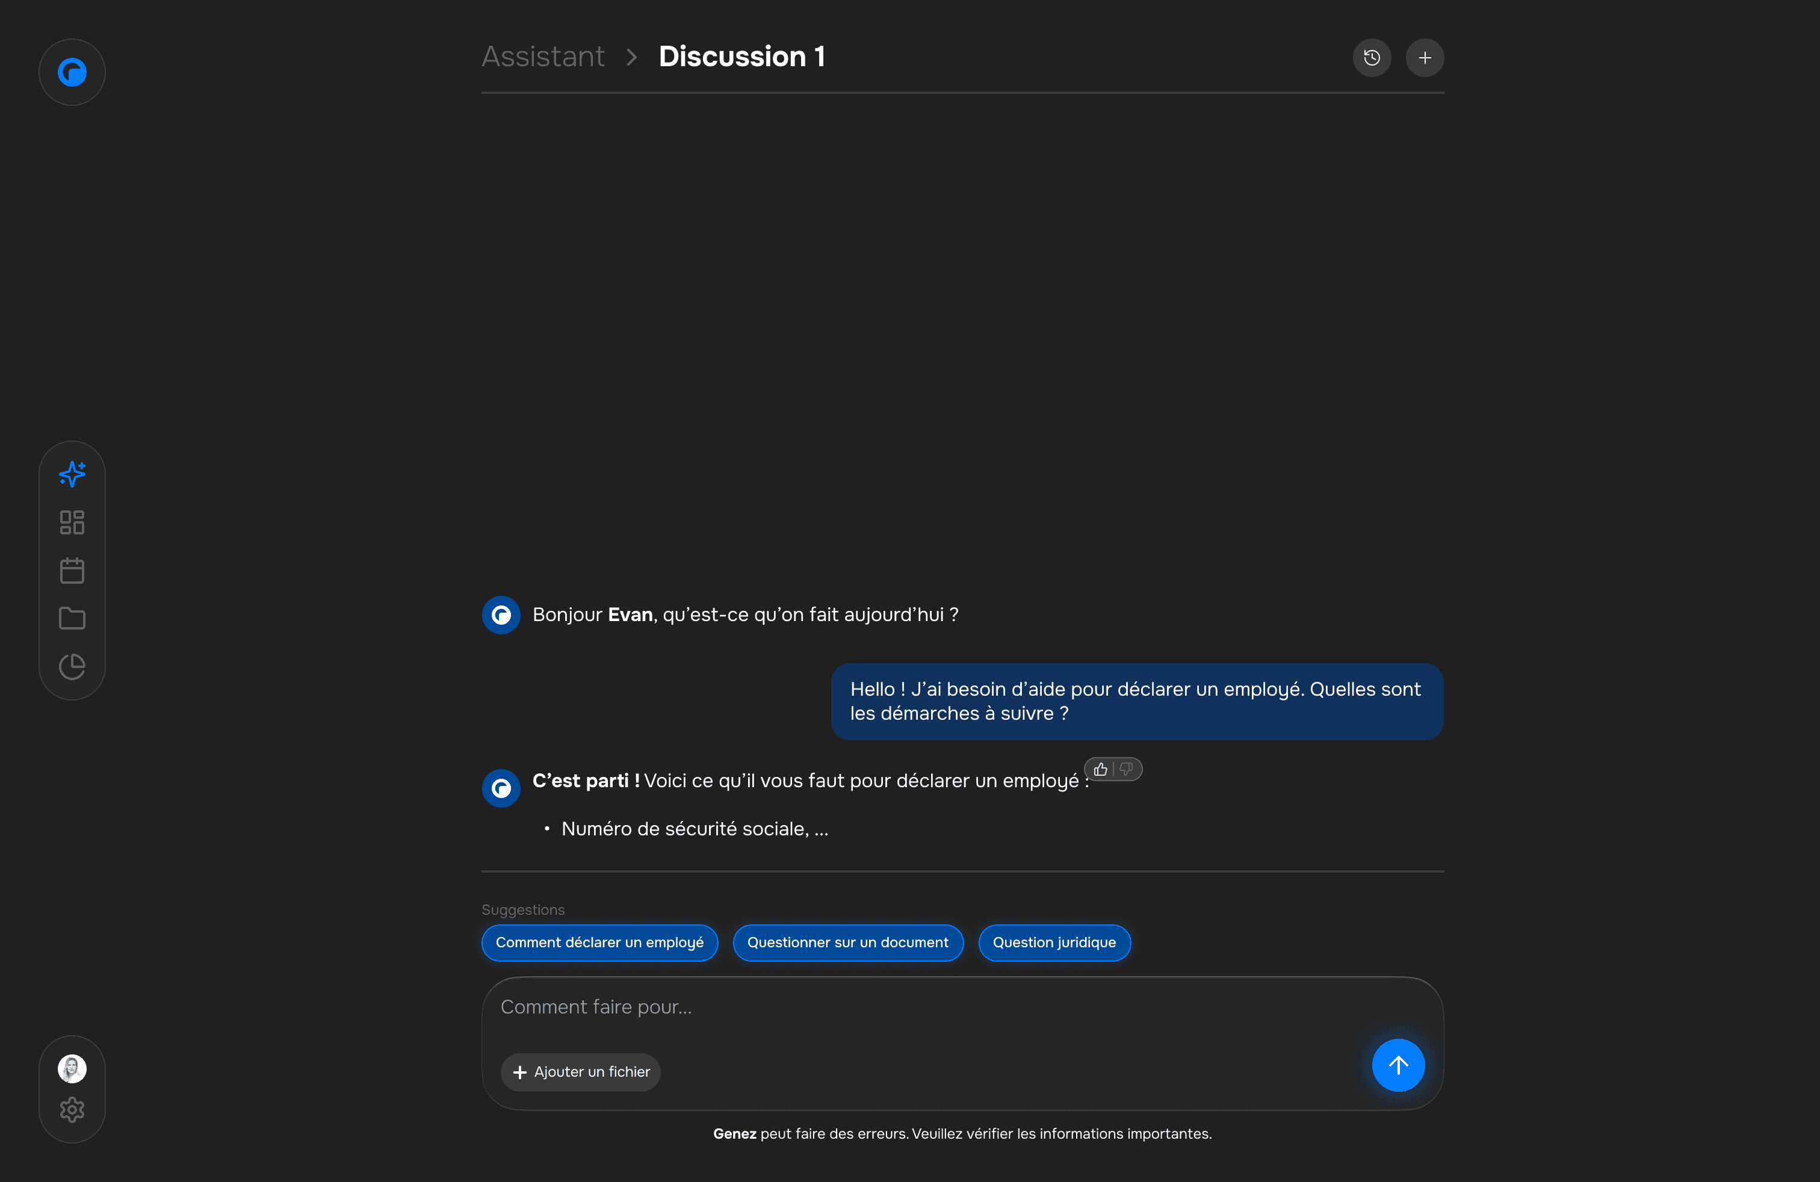
Task: Open the AI assistant sparkle icon
Action: [72, 474]
